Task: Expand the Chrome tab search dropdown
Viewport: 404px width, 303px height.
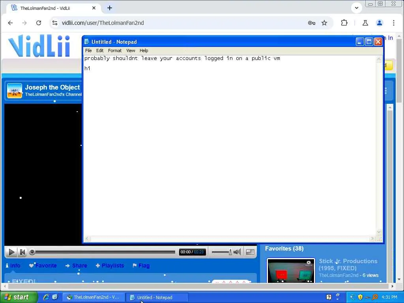Action: pyautogui.click(x=357, y=8)
